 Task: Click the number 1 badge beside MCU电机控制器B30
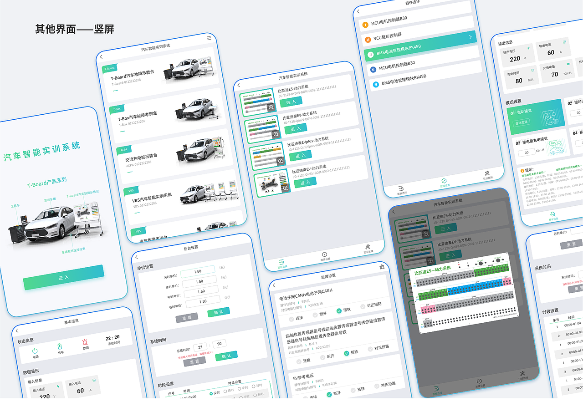click(364, 25)
